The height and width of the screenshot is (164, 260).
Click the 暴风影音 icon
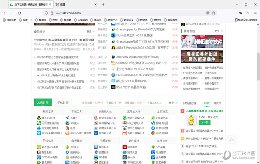(x=96, y=147)
